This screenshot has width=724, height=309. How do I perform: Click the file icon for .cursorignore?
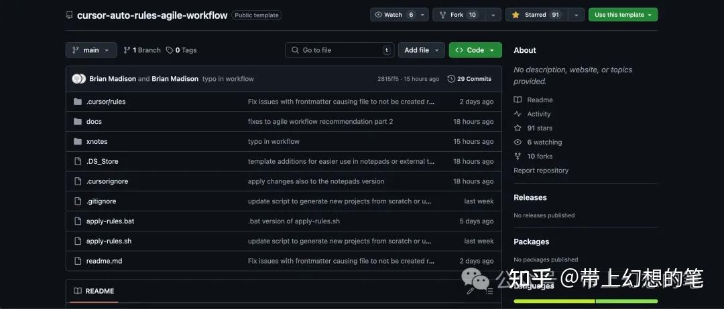click(x=78, y=181)
